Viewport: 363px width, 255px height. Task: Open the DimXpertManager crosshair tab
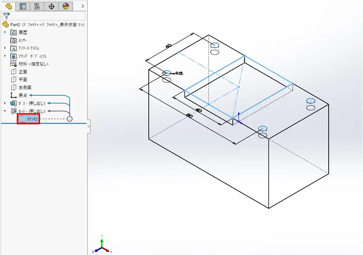pos(51,6)
